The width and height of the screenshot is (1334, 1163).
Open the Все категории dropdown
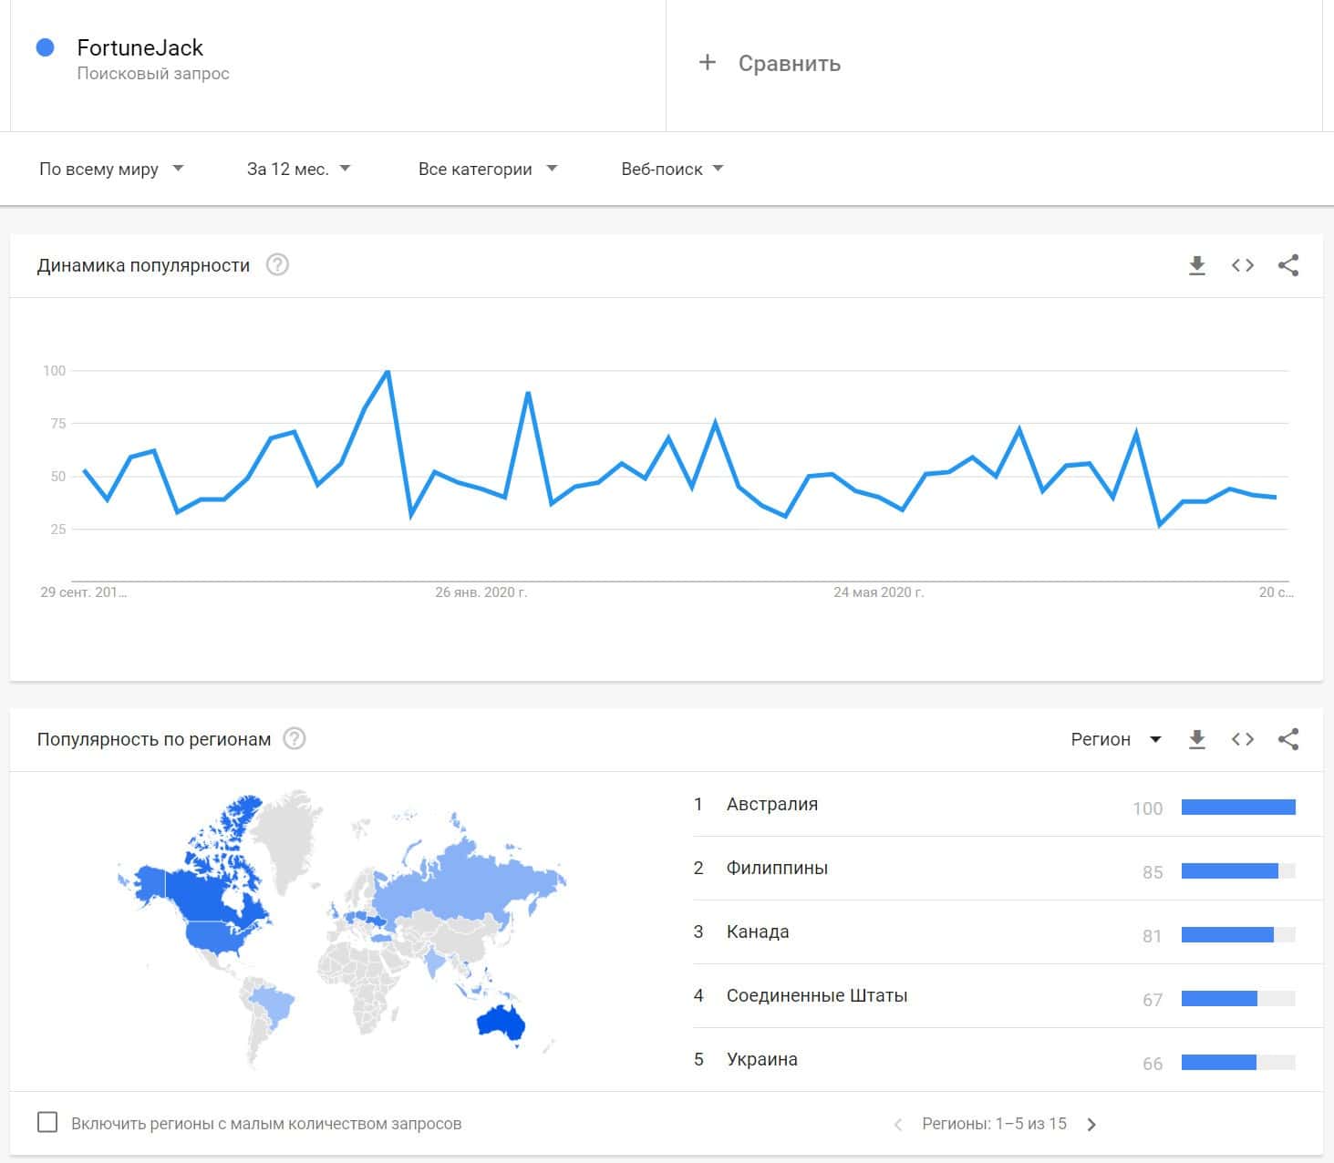(488, 169)
